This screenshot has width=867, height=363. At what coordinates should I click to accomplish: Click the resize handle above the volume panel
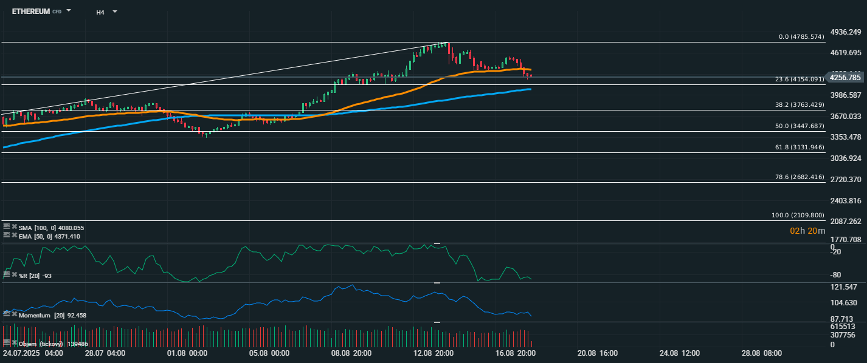click(x=436, y=322)
